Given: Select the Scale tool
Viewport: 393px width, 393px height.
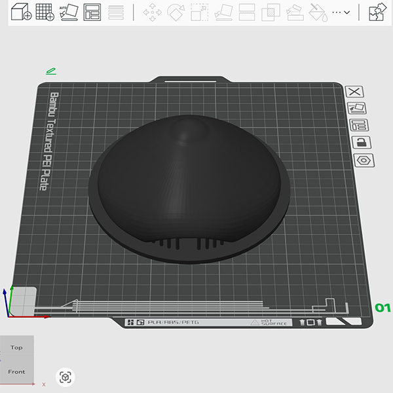Looking at the screenshot, I should pos(199,12).
